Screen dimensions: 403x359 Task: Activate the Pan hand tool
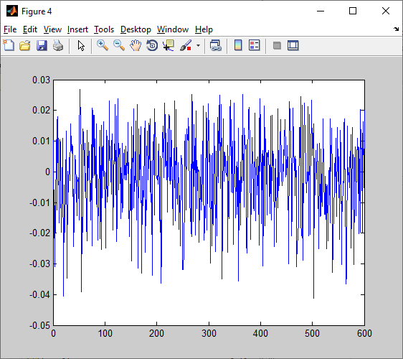136,45
